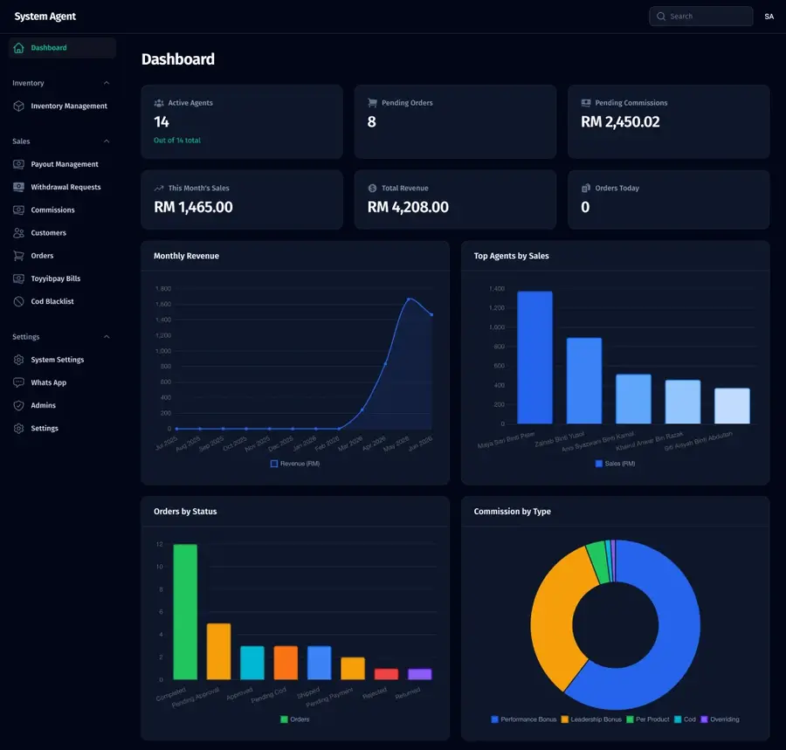Collapse the Inventory section chevron
The height and width of the screenshot is (750, 786).
click(x=107, y=83)
